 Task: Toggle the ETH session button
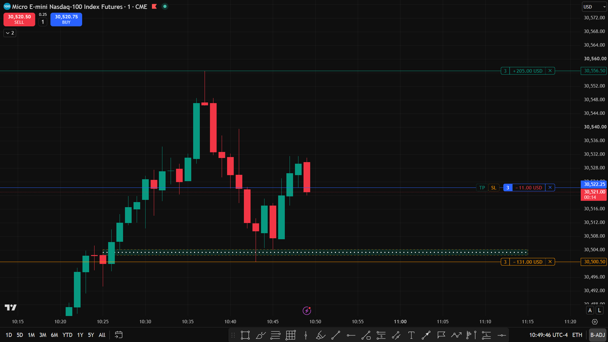[577, 335]
